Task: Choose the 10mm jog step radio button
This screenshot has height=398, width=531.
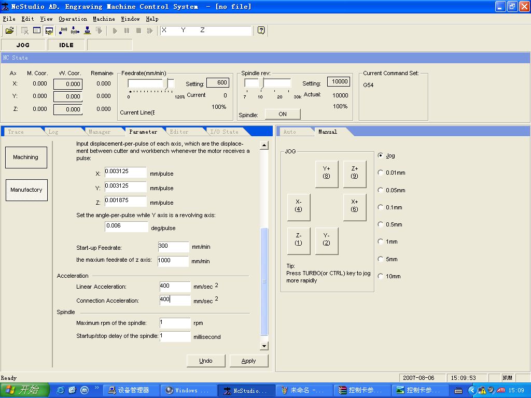Action: (381, 276)
